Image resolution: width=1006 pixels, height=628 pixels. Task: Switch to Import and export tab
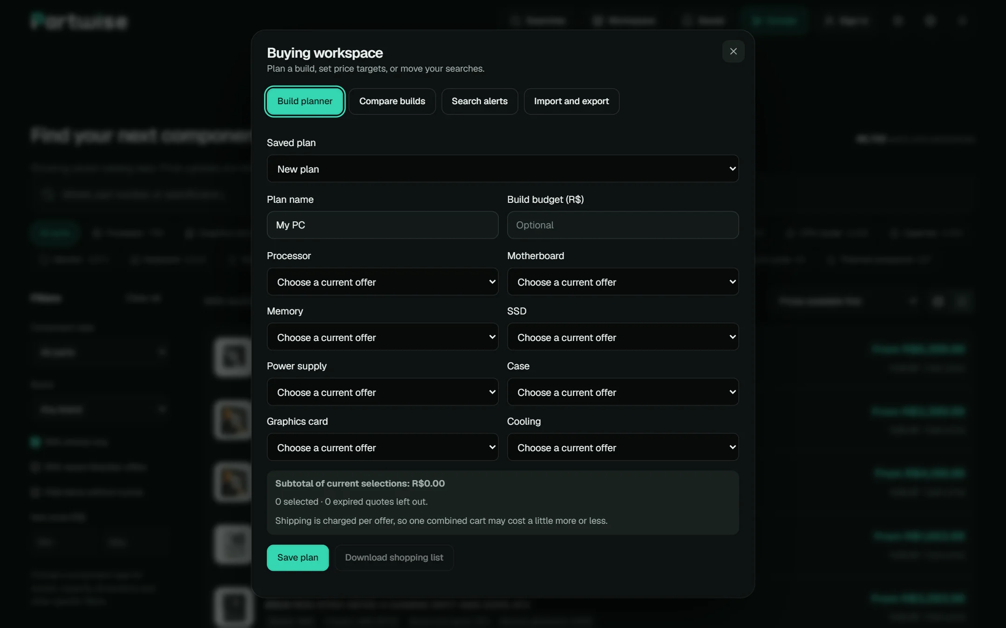[571, 101]
